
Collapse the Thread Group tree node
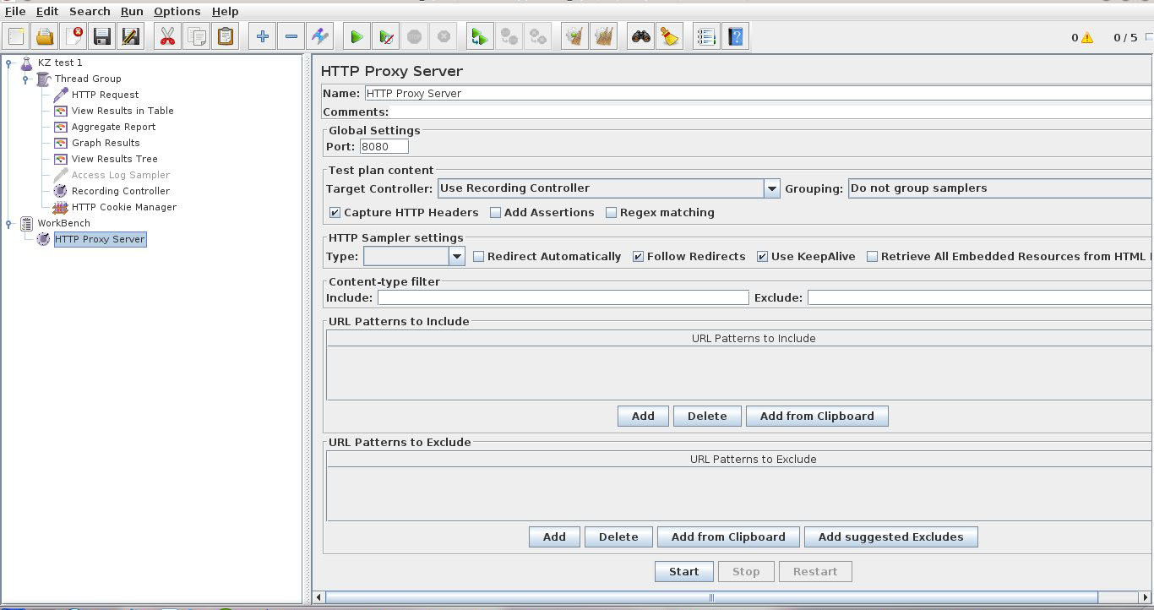click(x=25, y=79)
